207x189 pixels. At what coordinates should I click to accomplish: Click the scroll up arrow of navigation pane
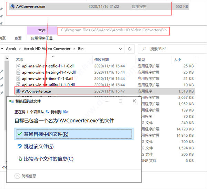tap(7, 58)
